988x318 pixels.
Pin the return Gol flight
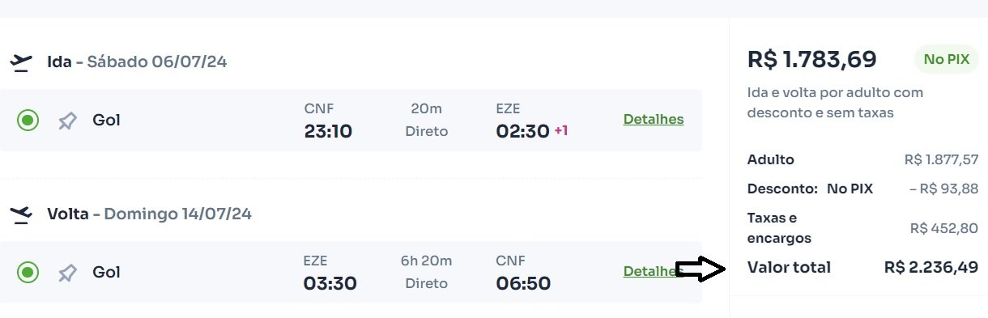click(x=68, y=273)
